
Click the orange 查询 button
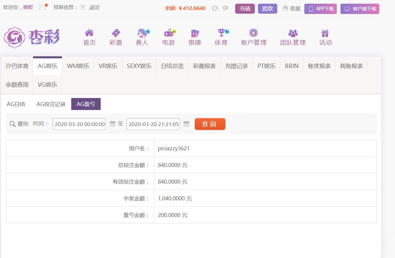210,124
